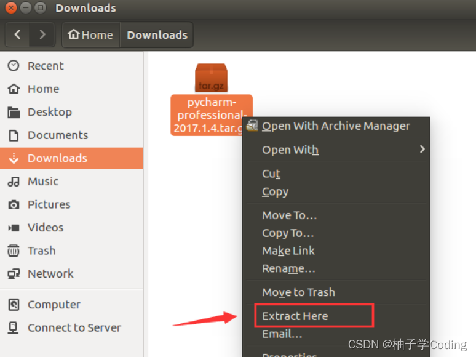The height and width of the screenshot is (357, 476).
Task: Open Trash label in the sidebar
Action: tap(42, 251)
